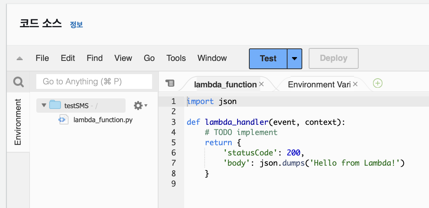Open the File menu

(42, 58)
